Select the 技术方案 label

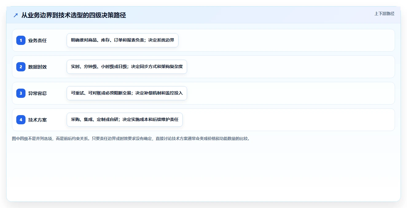[x=37, y=120]
